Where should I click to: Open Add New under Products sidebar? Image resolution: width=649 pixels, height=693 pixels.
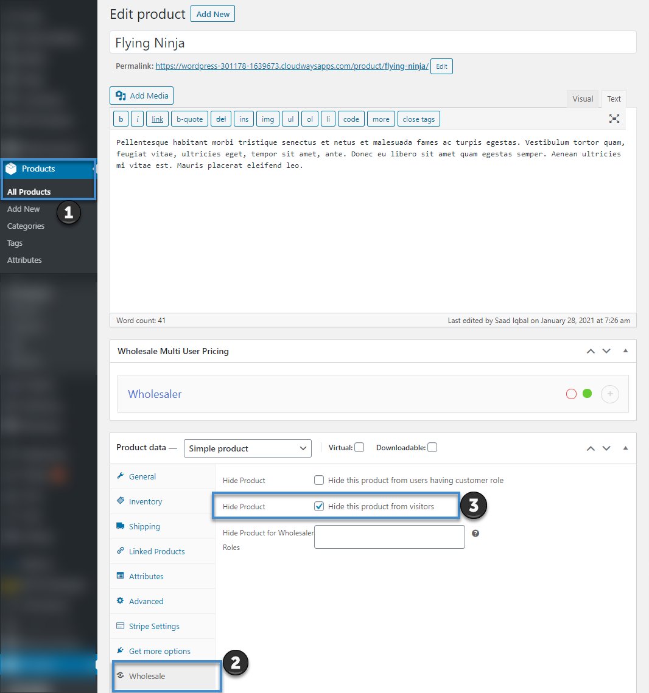click(x=23, y=209)
